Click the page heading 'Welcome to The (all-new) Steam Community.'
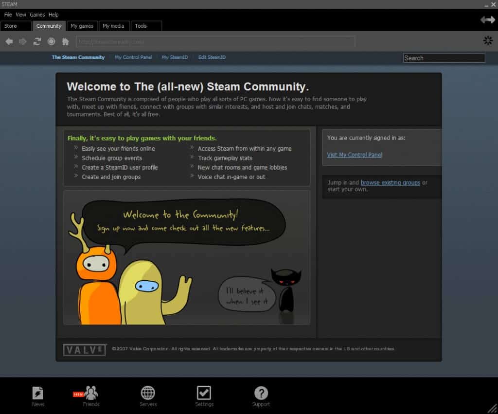 pyautogui.click(x=188, y=87)
